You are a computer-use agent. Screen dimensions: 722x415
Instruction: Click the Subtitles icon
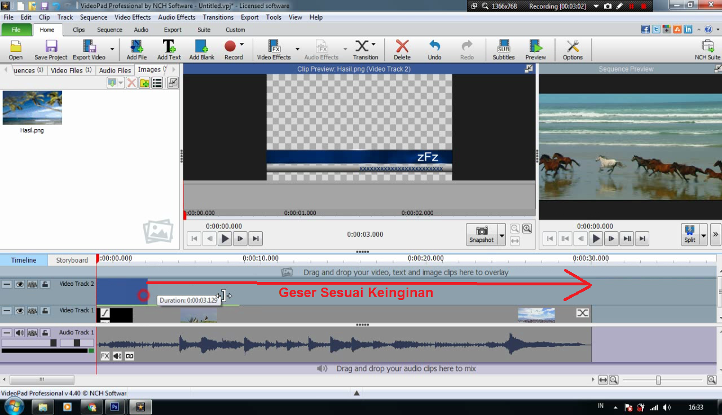503,50
